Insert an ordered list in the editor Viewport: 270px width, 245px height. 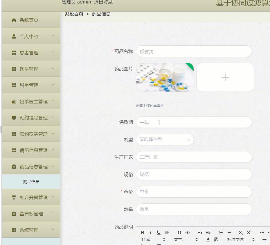point(221,233)
